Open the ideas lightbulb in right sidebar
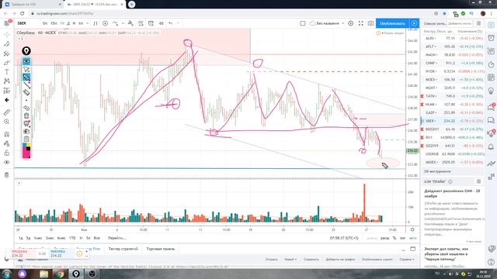This screenshot has height=279, width=497. click(x=491, y=91)
